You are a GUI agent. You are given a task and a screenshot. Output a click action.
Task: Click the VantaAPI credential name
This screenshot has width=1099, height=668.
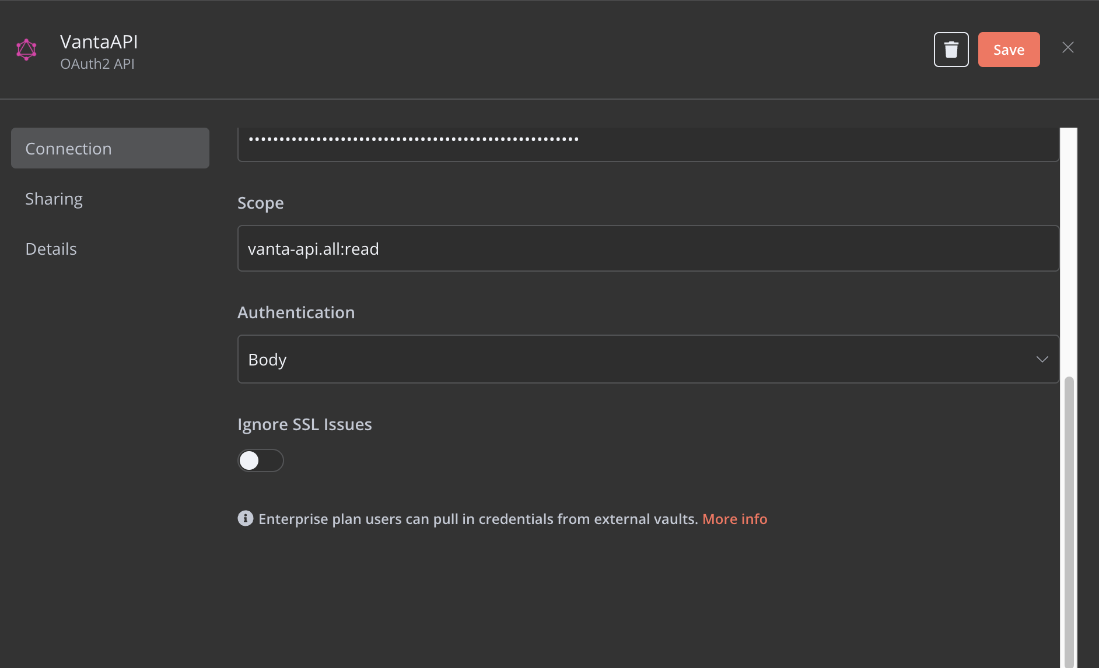(99, 42)
